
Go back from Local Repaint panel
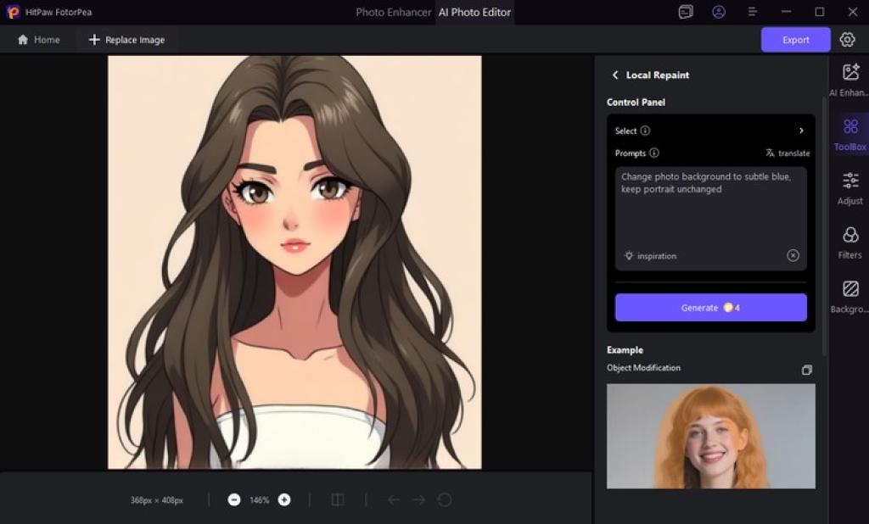[x=615, y=75]
